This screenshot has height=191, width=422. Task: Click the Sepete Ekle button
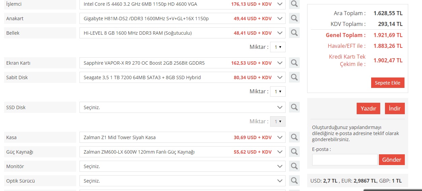[x=387, y=83]
